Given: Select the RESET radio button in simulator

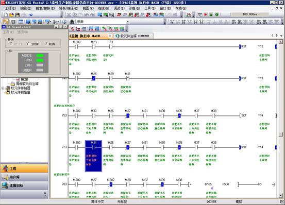Looking at the screenshot, I should [11, 44].
